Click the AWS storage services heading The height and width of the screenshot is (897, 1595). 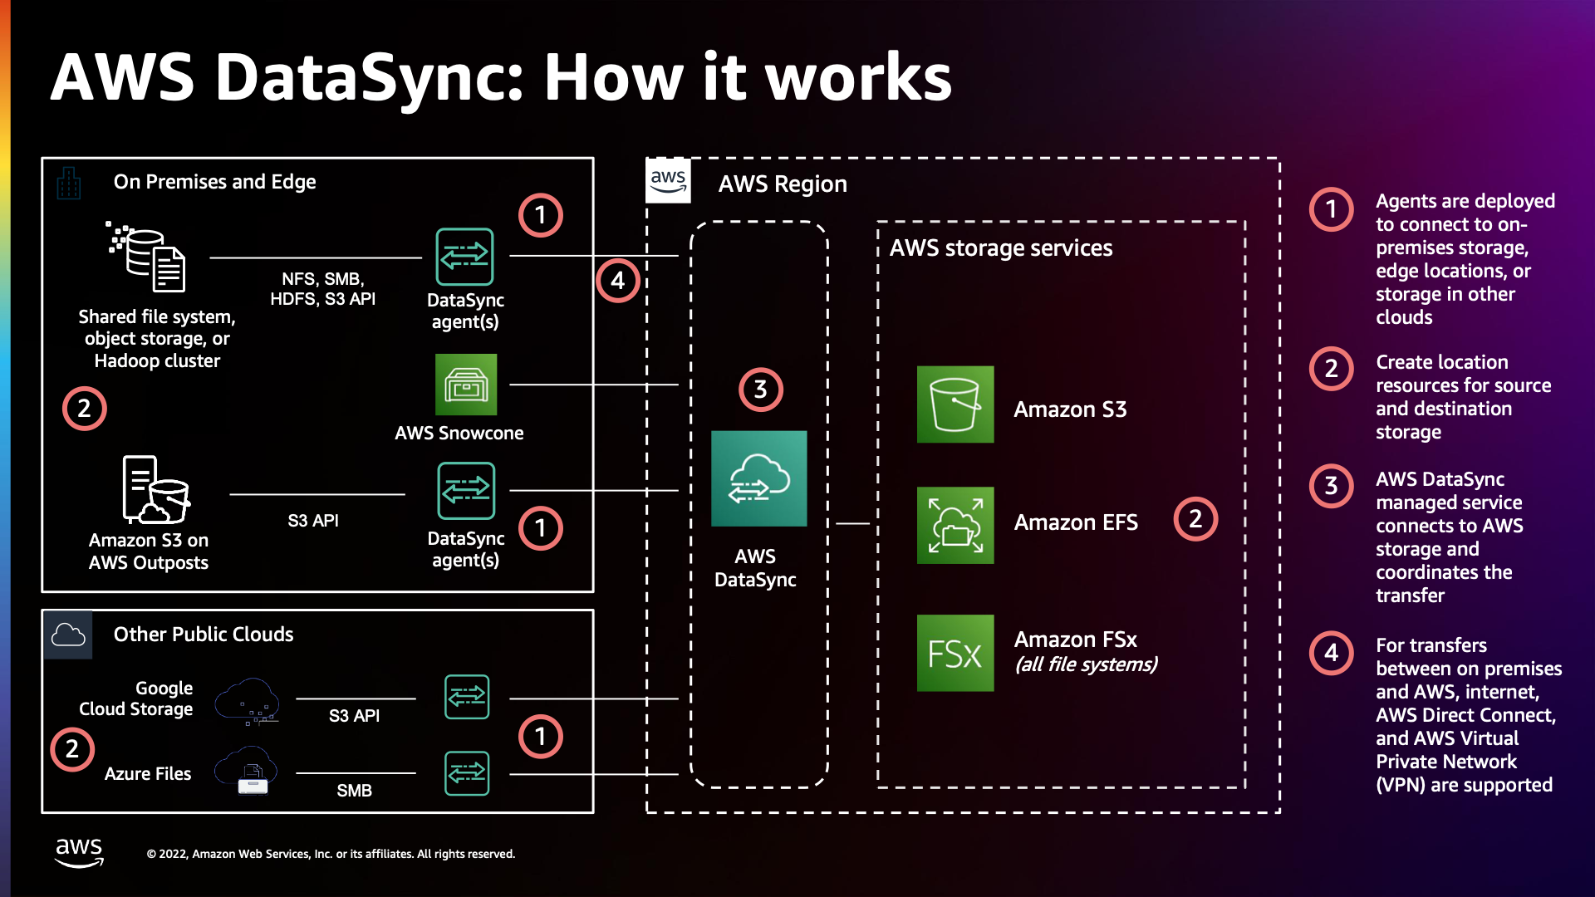coord(1000,248)
